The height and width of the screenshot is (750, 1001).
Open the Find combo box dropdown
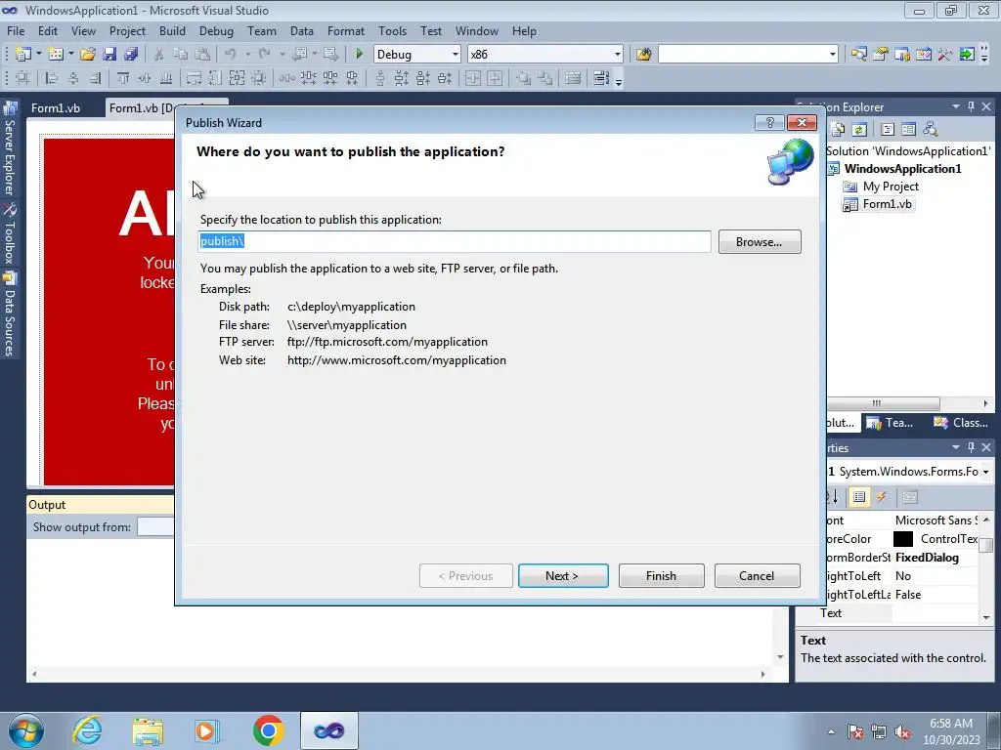[833, 55]
